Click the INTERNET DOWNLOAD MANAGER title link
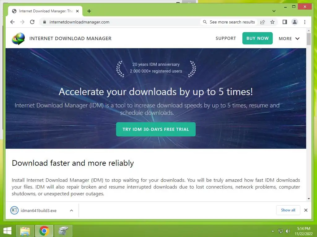317x237 pixels. pos(70,39)
